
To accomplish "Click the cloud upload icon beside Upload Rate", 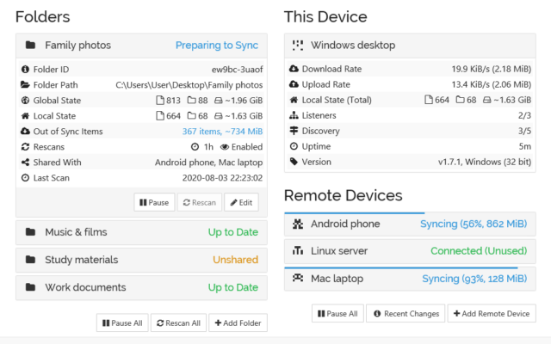I will [294, 84].
